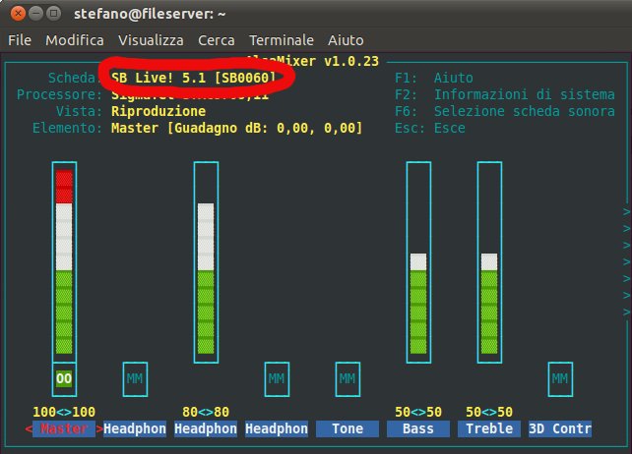Minimize the terminal window

(x=35, y=14)
